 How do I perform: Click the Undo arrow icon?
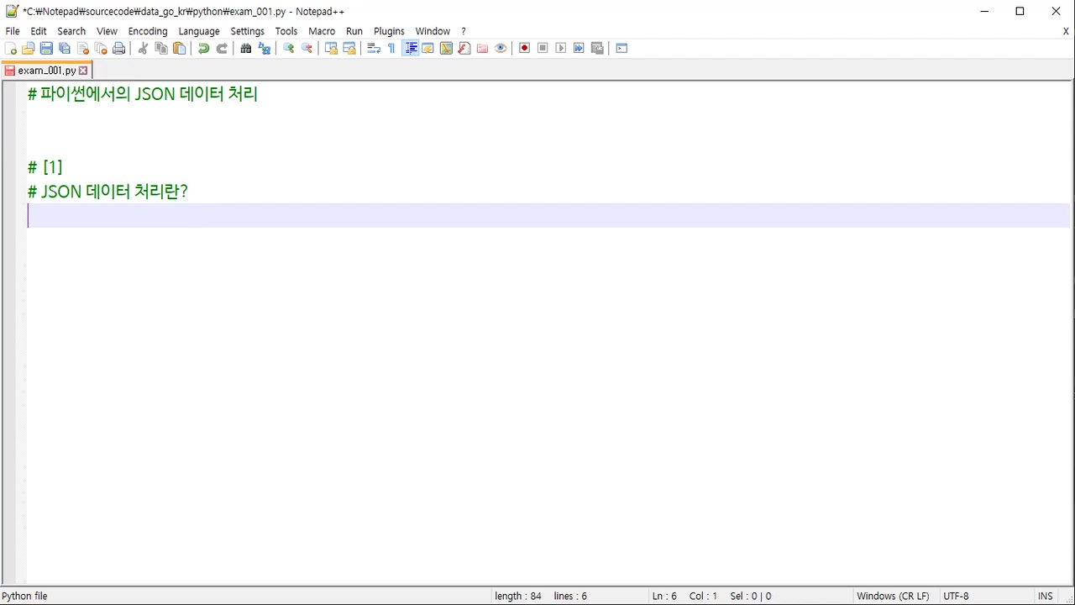(x=203, y=49)
